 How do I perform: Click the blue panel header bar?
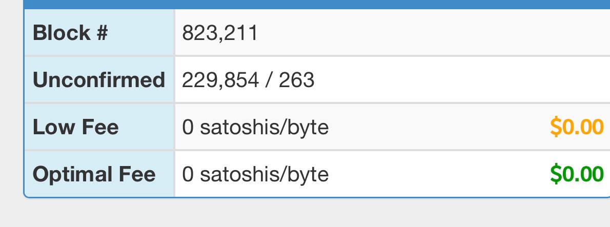pos(317,4)
